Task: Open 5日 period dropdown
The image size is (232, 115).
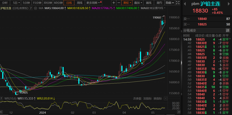Action: 16,3
